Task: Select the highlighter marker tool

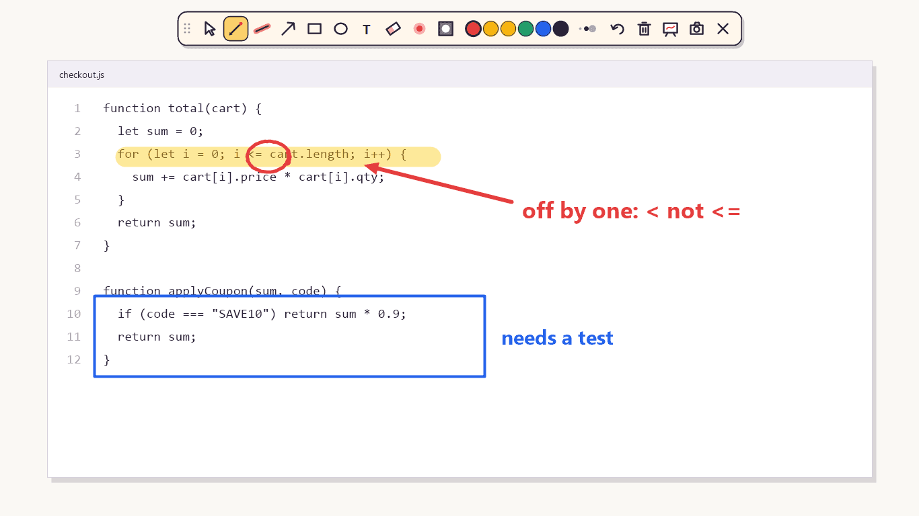Action: 262,29
